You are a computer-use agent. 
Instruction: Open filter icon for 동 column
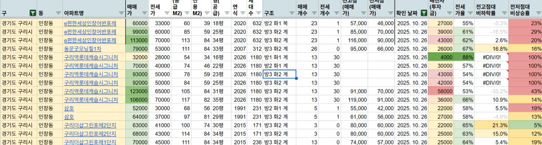59,13
